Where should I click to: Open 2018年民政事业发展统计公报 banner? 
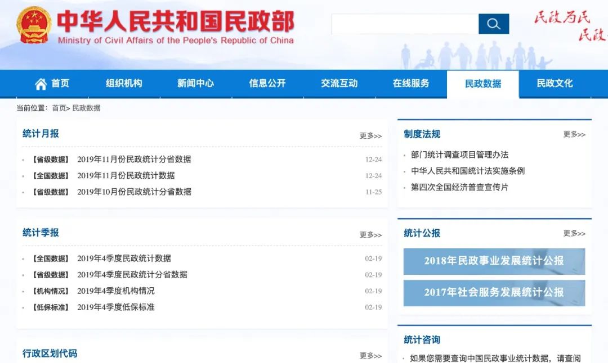pyautogui.click(x=494, y=261)
